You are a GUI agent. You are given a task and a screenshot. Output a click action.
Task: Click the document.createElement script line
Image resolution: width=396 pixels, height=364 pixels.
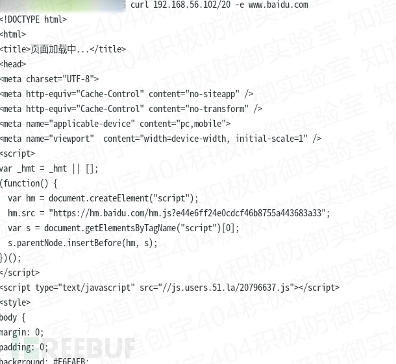click(103, 198)
